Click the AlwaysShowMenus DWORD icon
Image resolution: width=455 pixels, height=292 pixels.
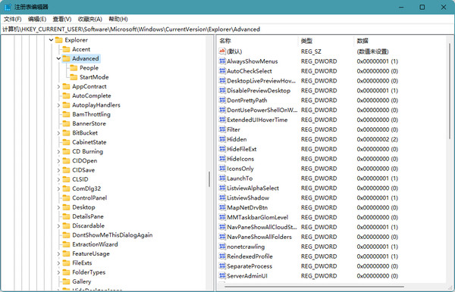pos(222,61)
